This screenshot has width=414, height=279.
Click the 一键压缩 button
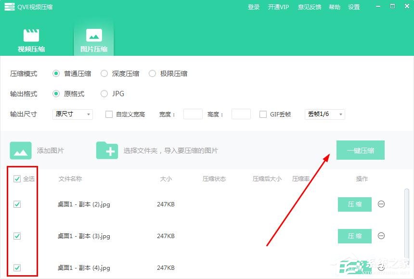[361, 150]
